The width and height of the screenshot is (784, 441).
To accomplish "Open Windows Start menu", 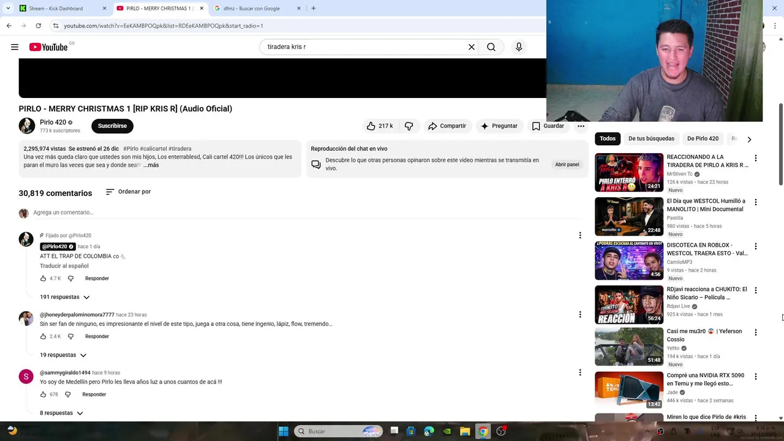I will point(284,431).
